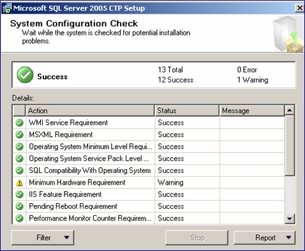Click the vertical scrollbar thumb in Details list
Viewport: 305px width, 251px height.
click(x=290, y=146)
